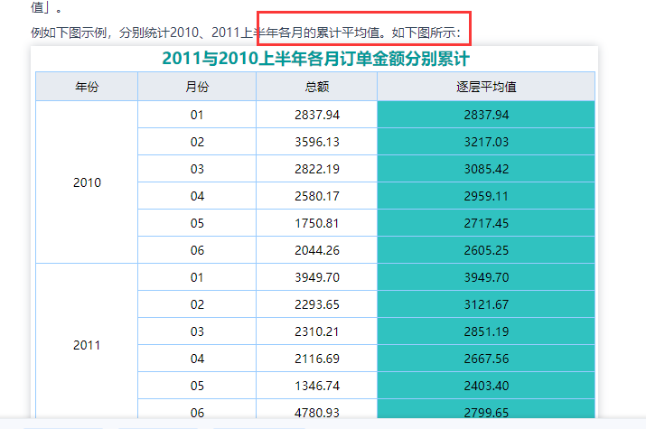The height and width of the screenshot is (429, 646).
Task: Click month 04 beside total 2580.17
Action: 197,196
